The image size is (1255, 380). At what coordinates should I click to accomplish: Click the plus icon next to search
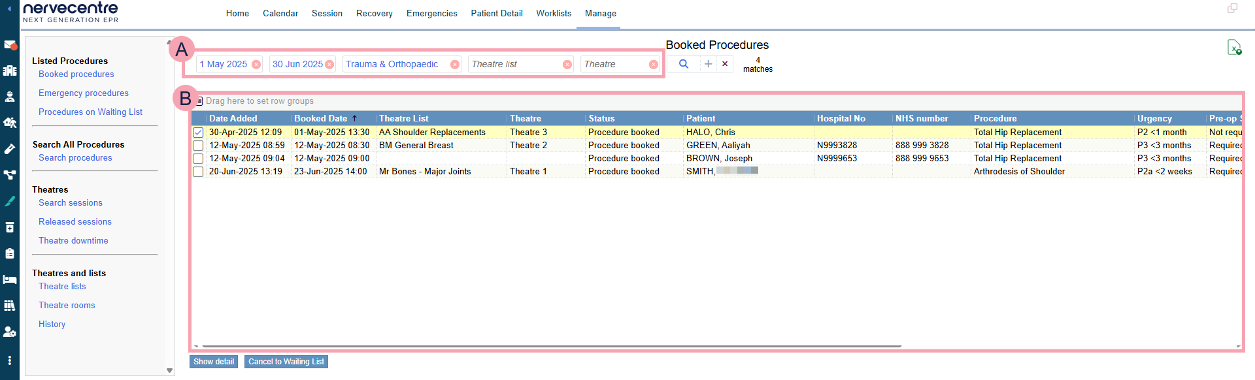(x=708, y=64)
